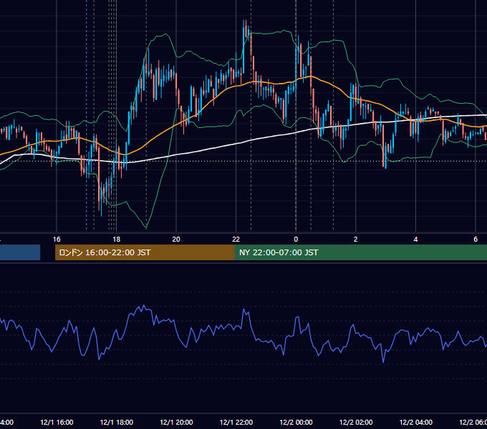This screenshot has width=487, height=429.
Task: Click the 12/1 16:00 date label
Action: [57, 423]
